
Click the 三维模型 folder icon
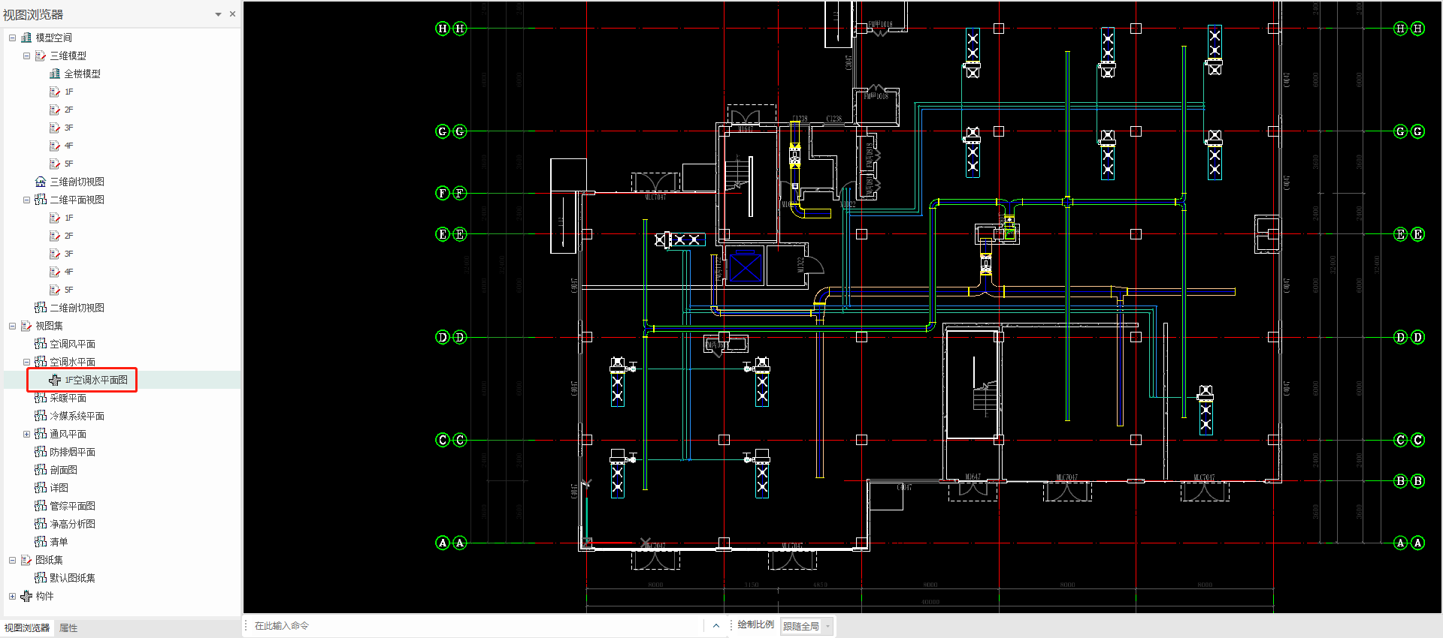[x=41, y=56]
